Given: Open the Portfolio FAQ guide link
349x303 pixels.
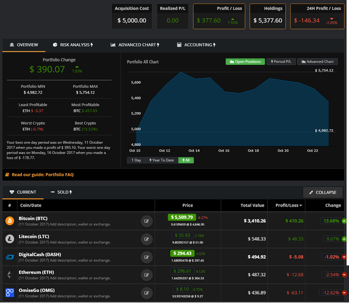Looking at the screenshot, I should (x=43, y=174).
